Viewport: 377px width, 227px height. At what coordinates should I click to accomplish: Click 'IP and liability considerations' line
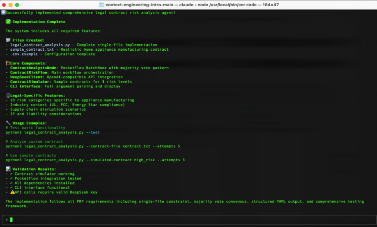(x=46, y=114)
